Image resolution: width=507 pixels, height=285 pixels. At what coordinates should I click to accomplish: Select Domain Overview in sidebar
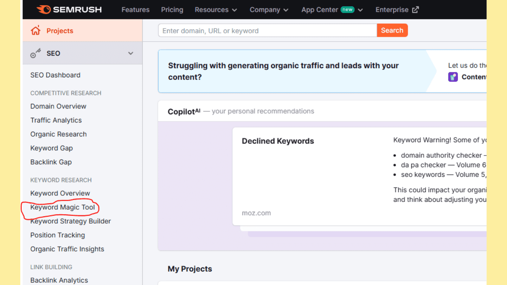(x=58, y=106)
